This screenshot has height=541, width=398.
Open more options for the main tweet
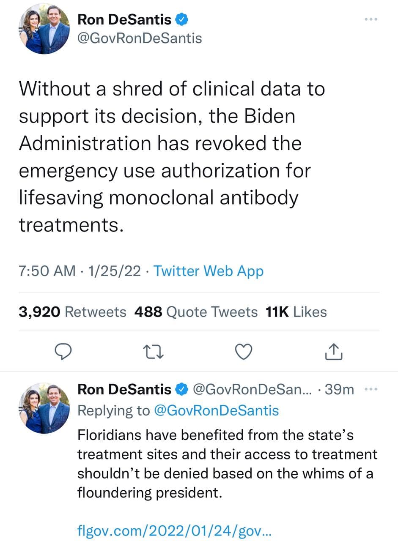click(371, 19)
